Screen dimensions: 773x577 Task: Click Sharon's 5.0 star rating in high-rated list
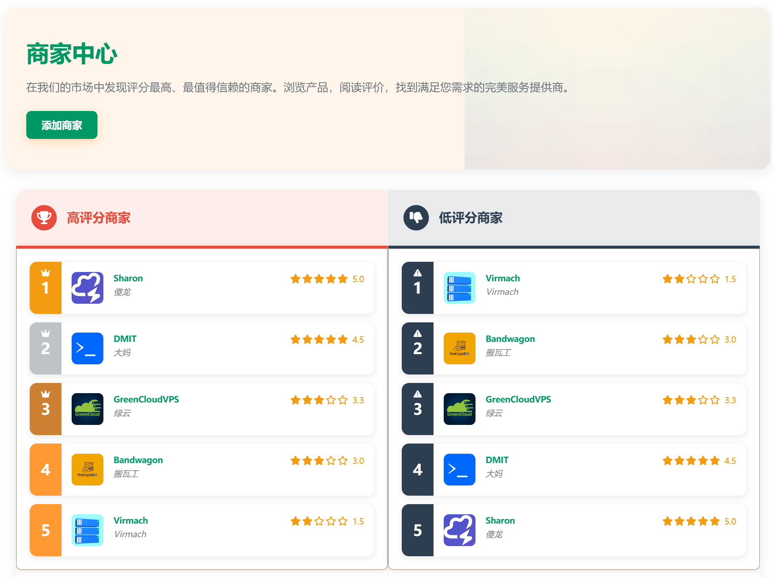pyautogui.click(x=327, y=279)
